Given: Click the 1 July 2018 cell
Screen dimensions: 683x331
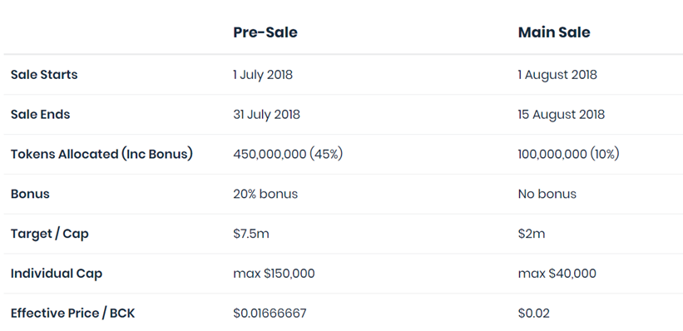Looking at the screenshot, I should pos(263,75).
